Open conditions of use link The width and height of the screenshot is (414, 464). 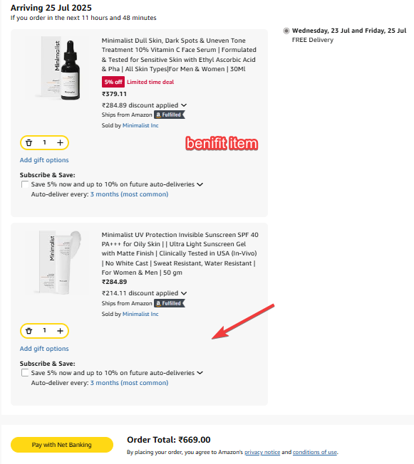[x=315, y=452]
